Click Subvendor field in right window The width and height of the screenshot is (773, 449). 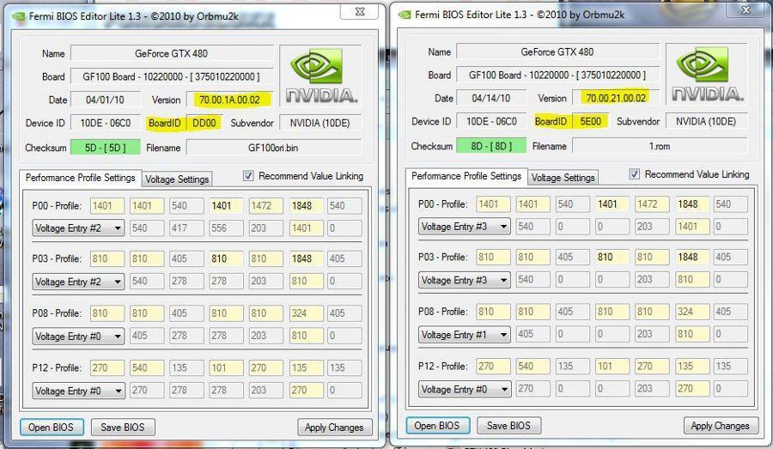point(706,121)
